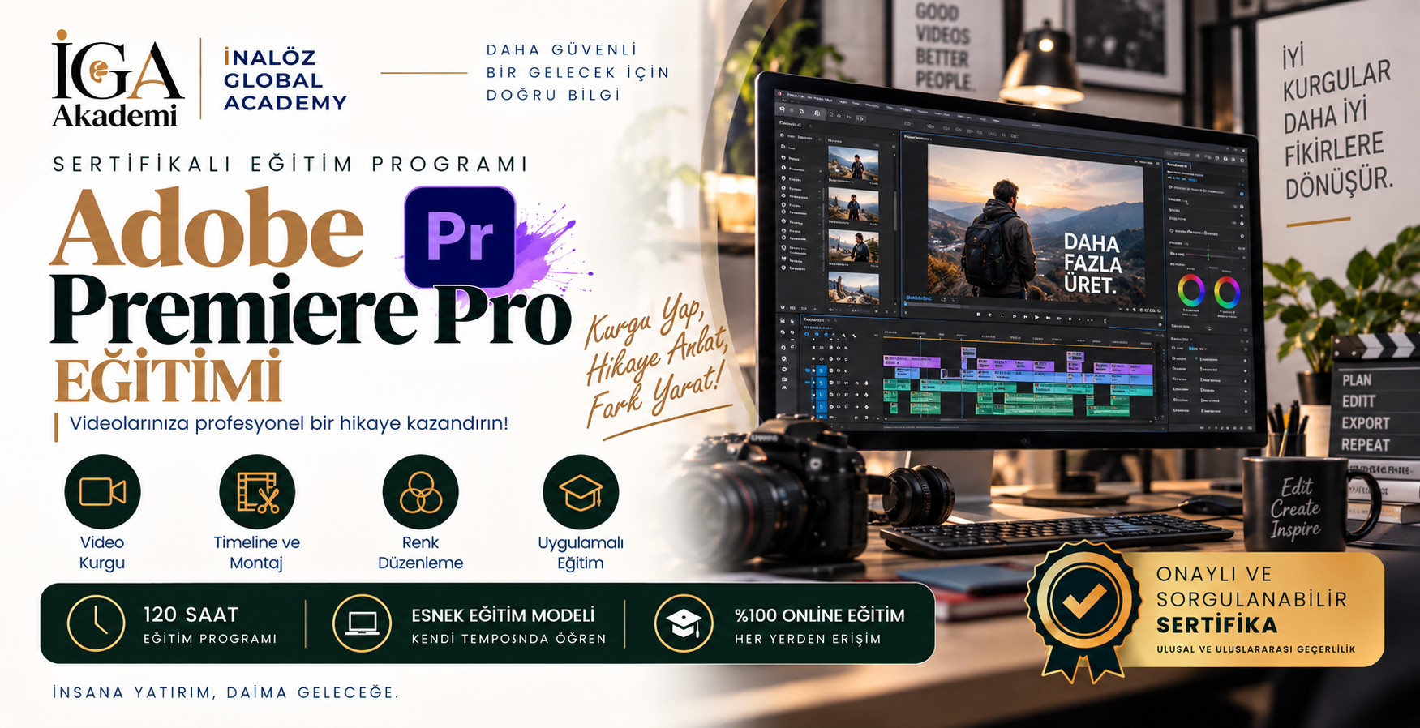Click the play button under the monitor preview
Image resolution: width=1420 pixels, height=728 pixels.
point(1036,318)
